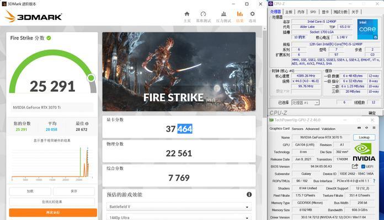Click the 3DMark logo in header

pos(34,16)
